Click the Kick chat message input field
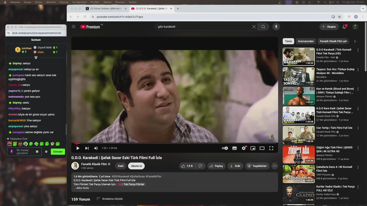The width and height of the screenshot is (367, 206). pos(24,152)
